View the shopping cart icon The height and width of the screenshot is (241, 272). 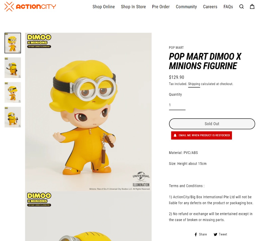252,7
